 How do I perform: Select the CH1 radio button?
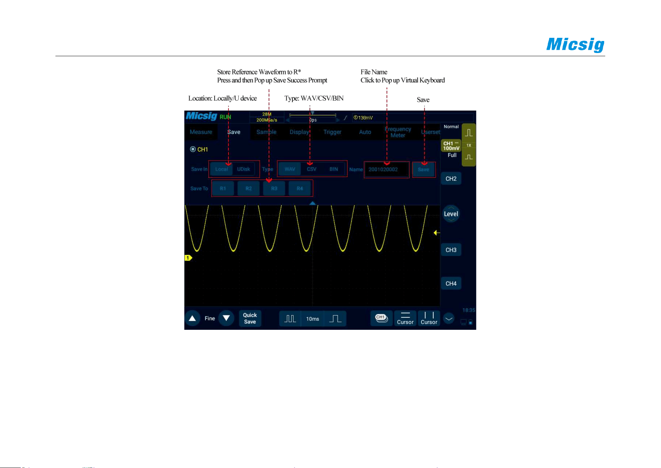(193, 149)
